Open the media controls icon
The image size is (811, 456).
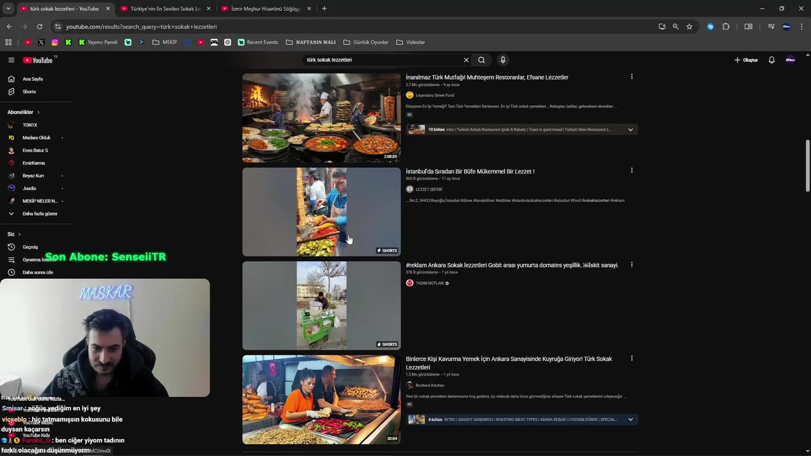[771, 27]
